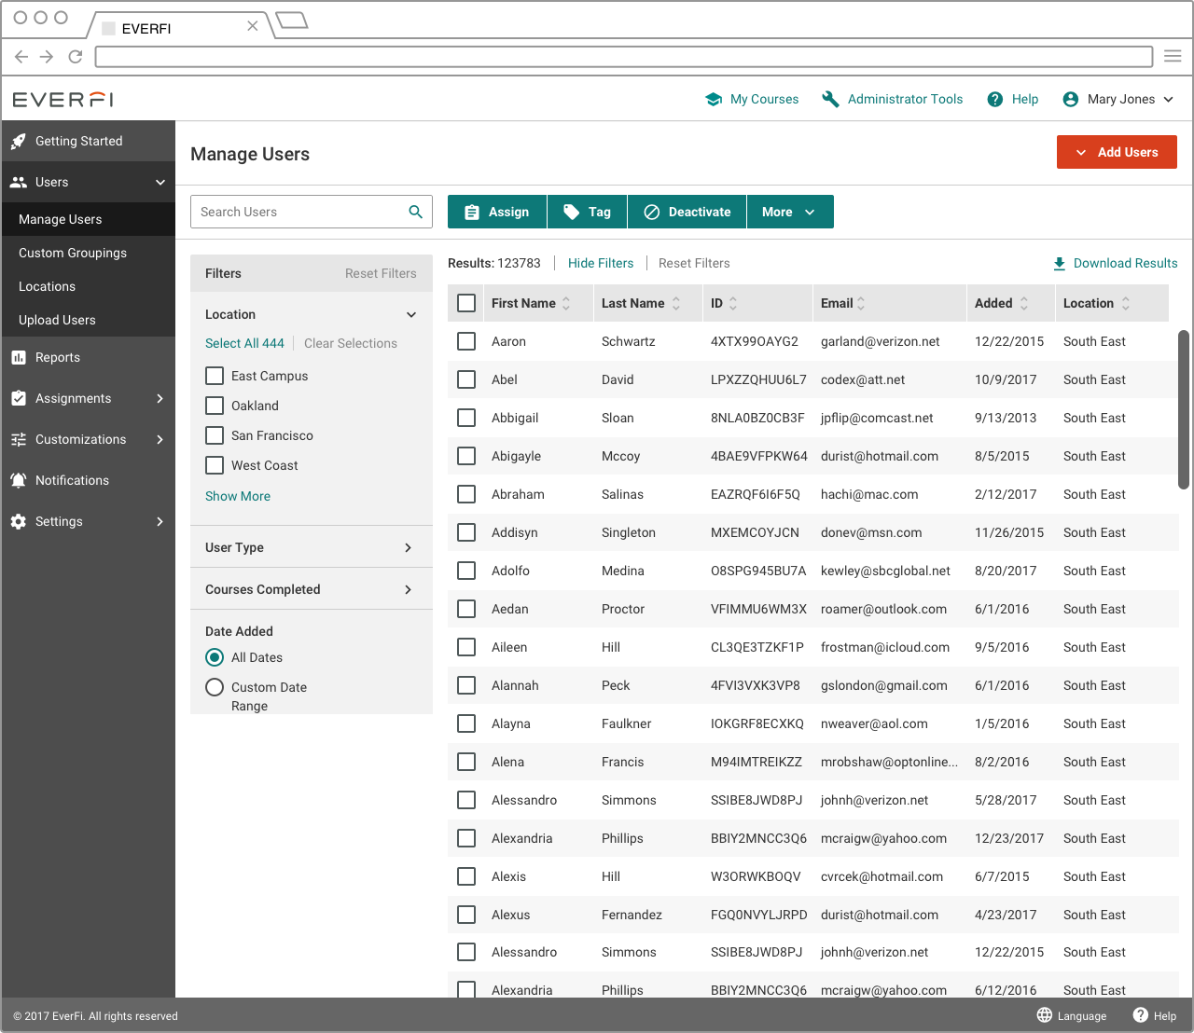1194x1033 pixels.
Task: Click the Notifications bell icon
Action: (x=19, y=481)
